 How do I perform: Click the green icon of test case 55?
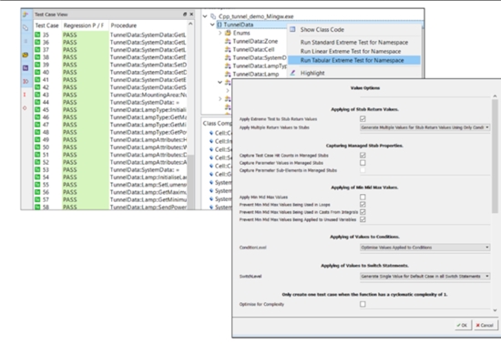pos(37,185)
